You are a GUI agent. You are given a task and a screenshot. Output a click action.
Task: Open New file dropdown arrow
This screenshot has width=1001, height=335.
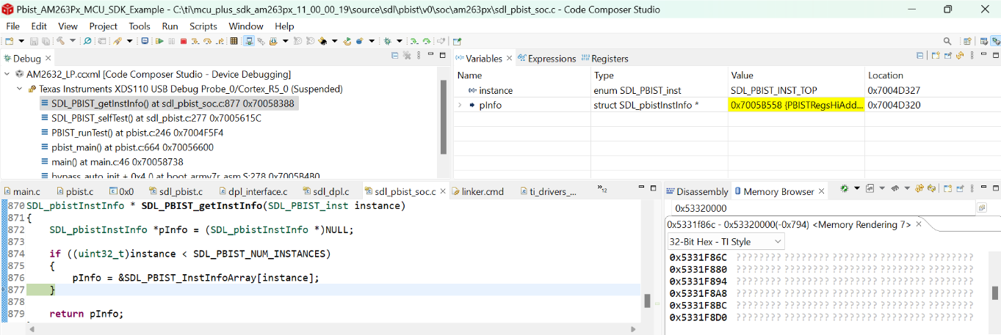pos(21,41)
